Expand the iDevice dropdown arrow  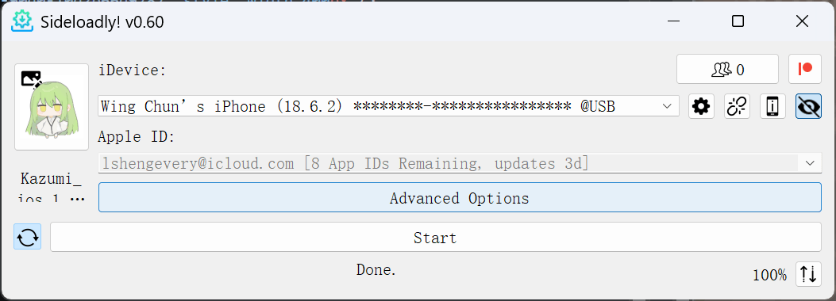[x=666, y=106]
